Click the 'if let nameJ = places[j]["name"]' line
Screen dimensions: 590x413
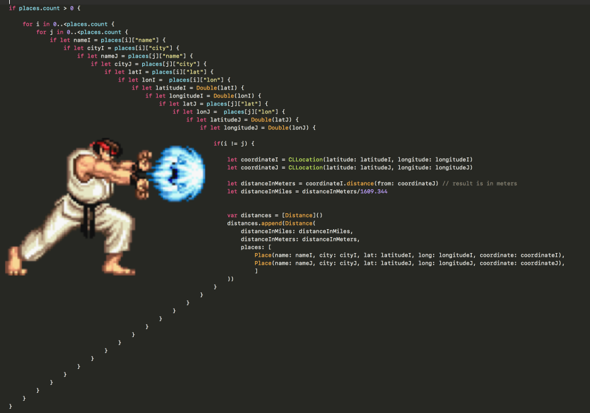pyautogui.click(x=135, y=56)
